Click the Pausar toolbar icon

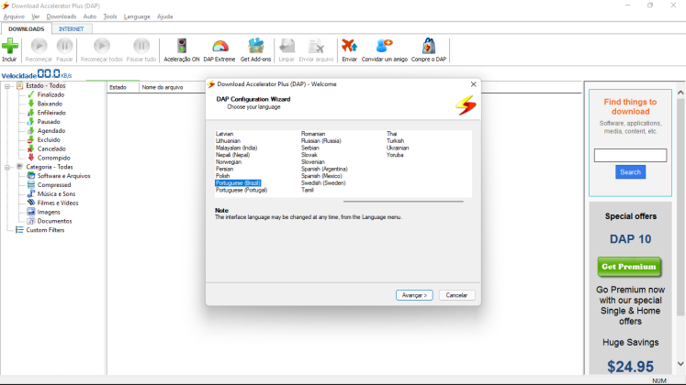point(64,46)
